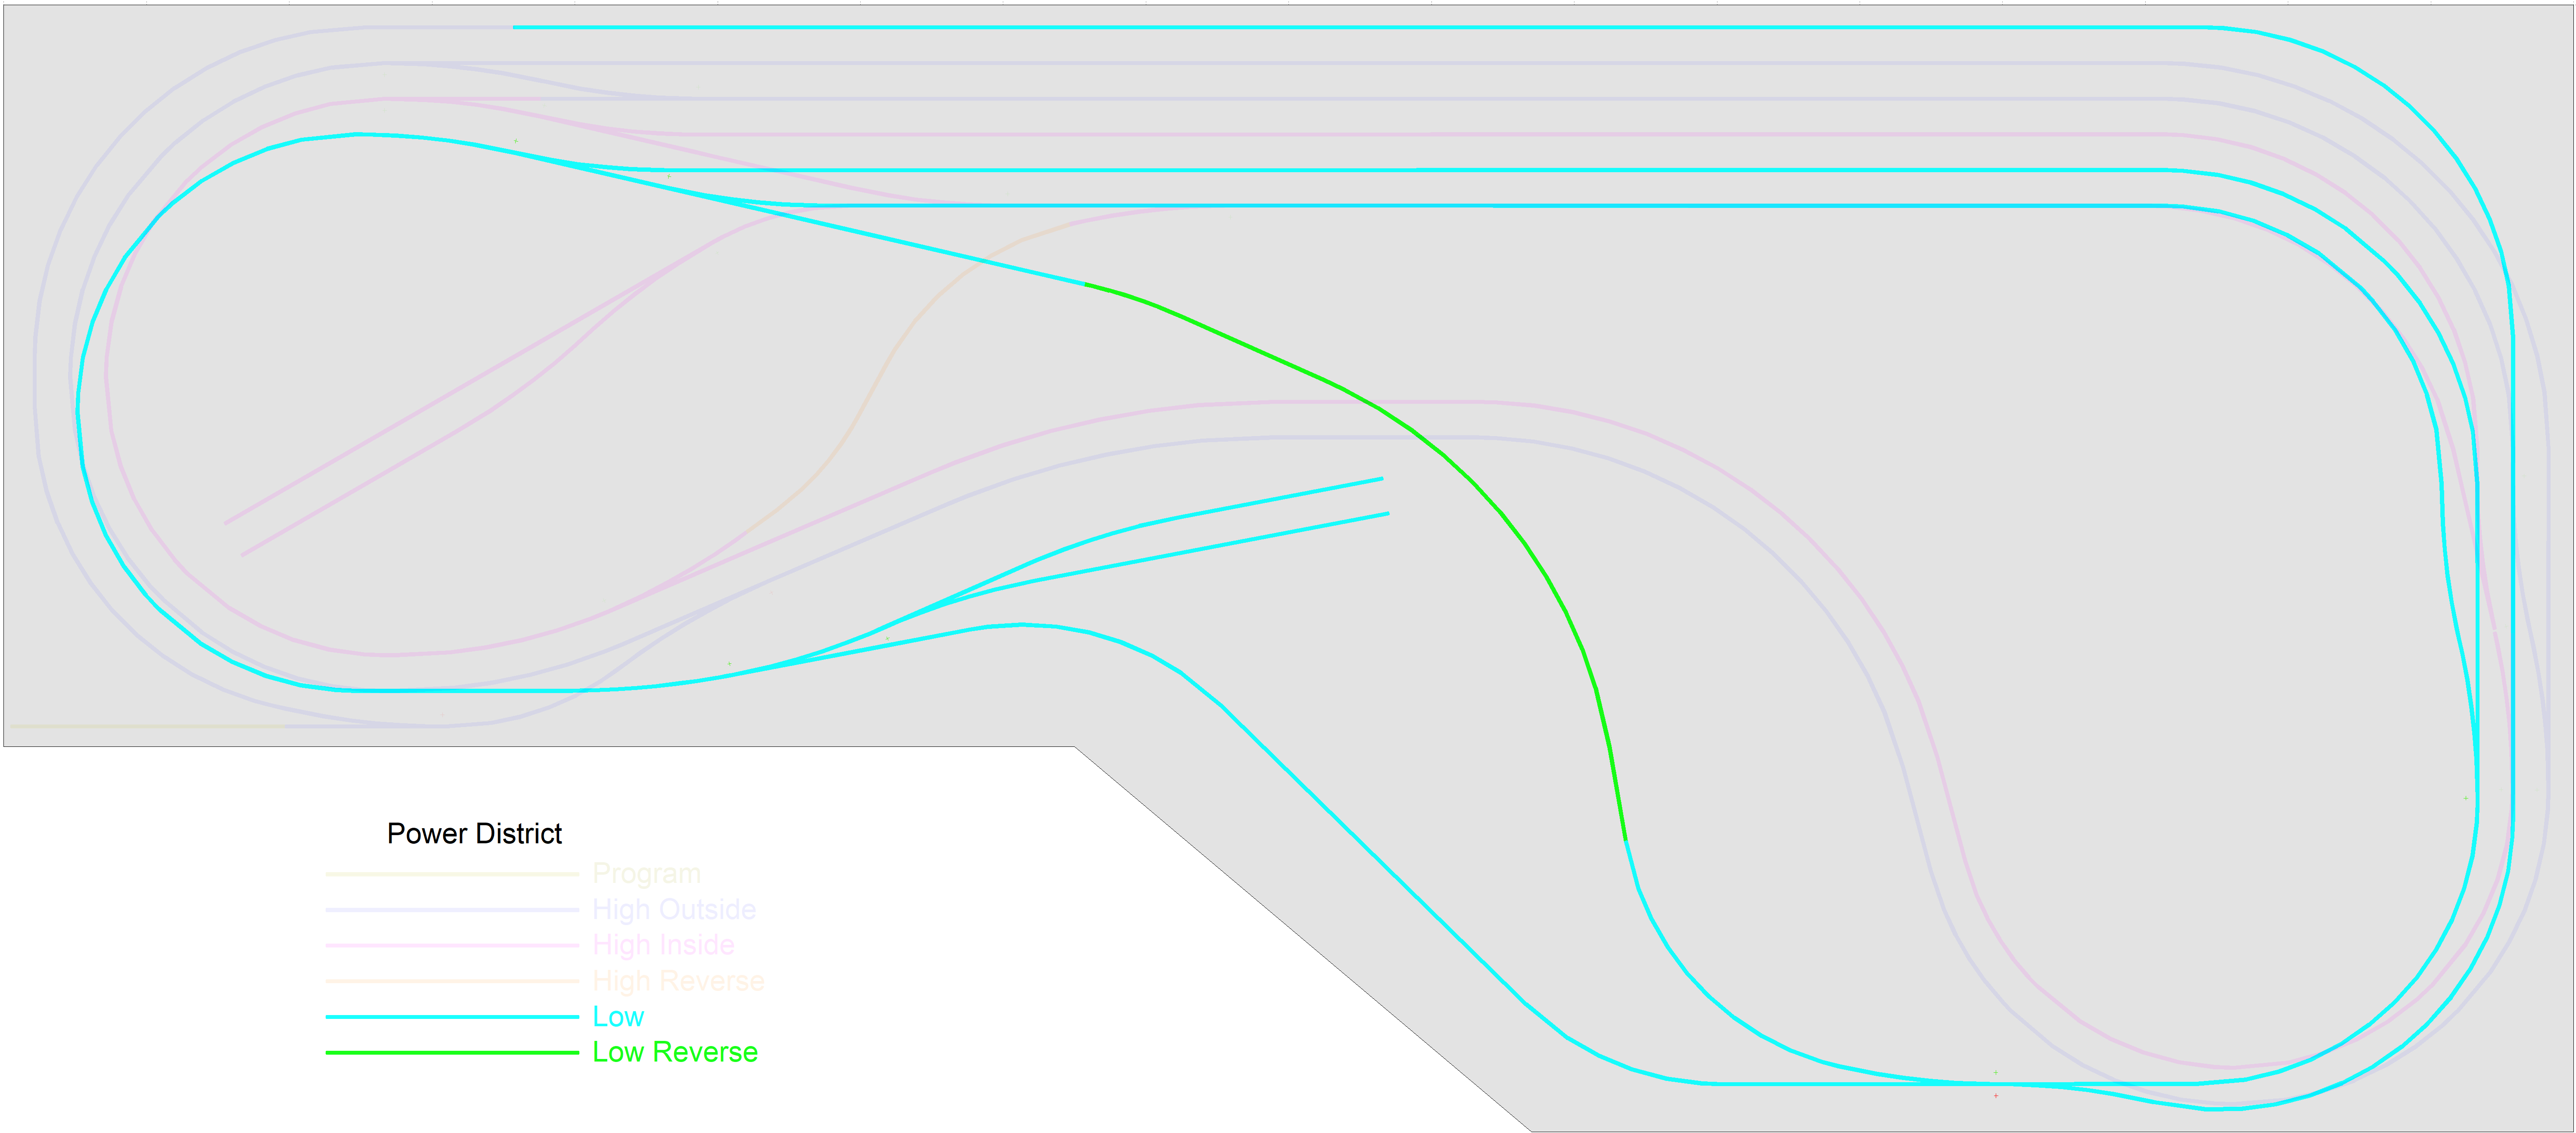The height and width of the screenshot is (1133, 2576).
Task: Click the 'High Inside' legend label
Action: 663,945
